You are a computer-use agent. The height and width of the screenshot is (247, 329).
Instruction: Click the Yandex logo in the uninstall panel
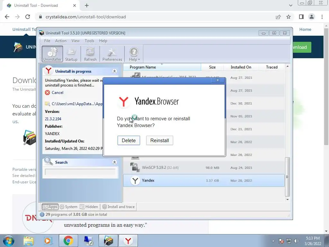49,71
